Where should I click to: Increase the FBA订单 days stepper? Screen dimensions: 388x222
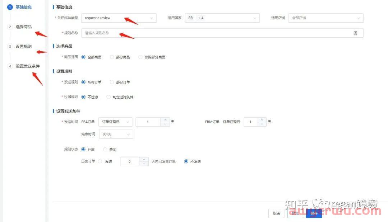pos(165,120)
